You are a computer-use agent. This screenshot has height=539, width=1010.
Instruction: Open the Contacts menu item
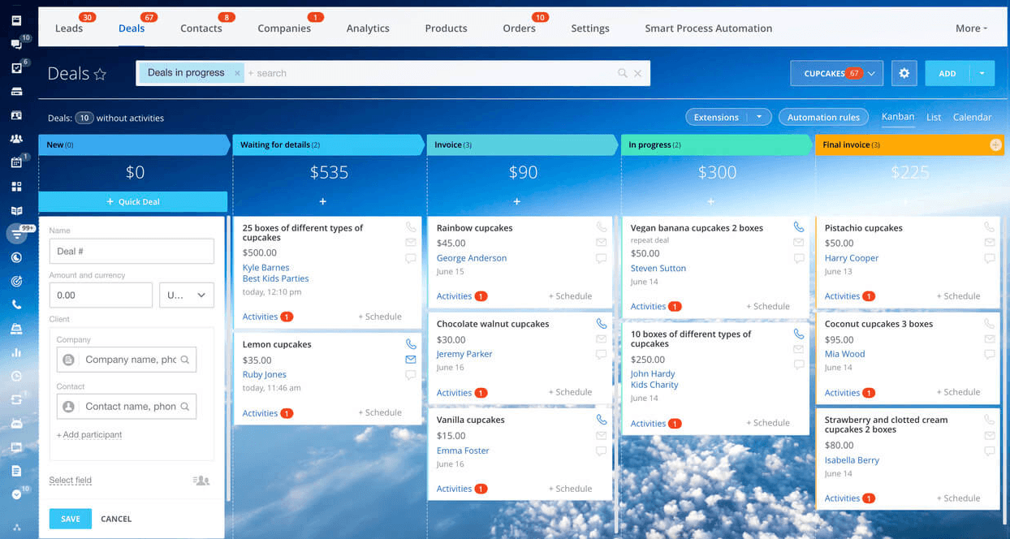201,28
